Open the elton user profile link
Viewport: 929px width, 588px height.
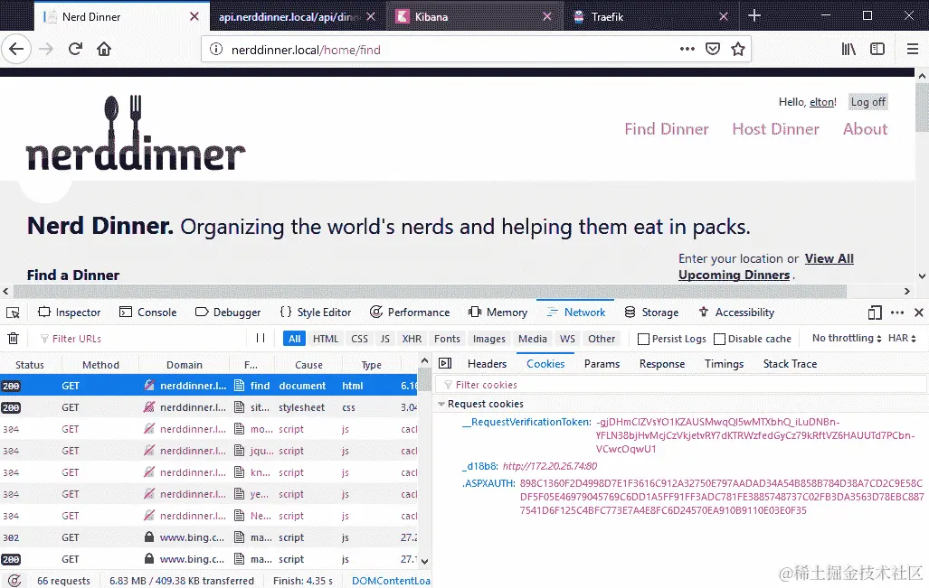tap(821, 102)
